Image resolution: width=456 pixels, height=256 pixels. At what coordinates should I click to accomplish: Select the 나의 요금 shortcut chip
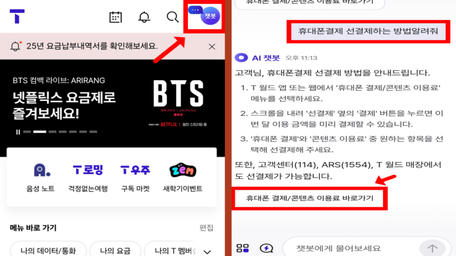pyautogui.click(x=115, y=250)
